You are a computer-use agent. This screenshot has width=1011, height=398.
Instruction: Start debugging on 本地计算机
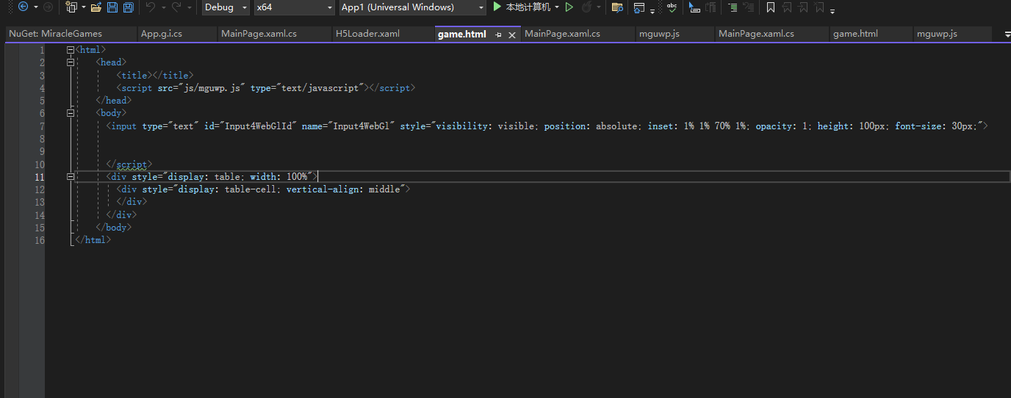coord(521,7)
